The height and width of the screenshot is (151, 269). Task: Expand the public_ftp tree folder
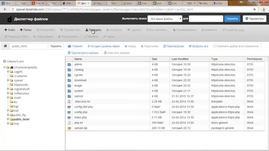tap(8, 115)
